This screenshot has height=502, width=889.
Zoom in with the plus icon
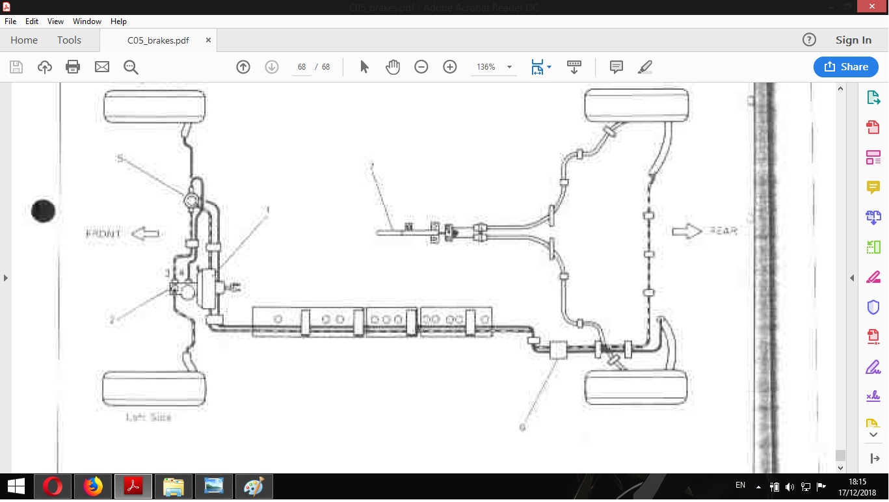click(450, 67)
